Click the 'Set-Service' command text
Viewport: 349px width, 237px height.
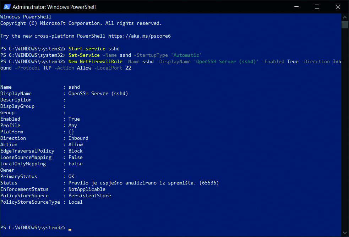pos(84,55)
